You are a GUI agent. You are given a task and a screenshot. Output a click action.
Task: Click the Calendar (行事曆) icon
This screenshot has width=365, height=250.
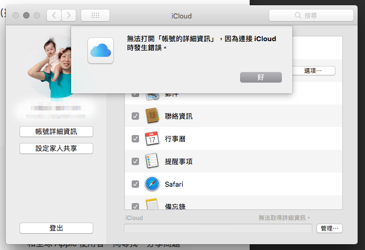(152, 139)
